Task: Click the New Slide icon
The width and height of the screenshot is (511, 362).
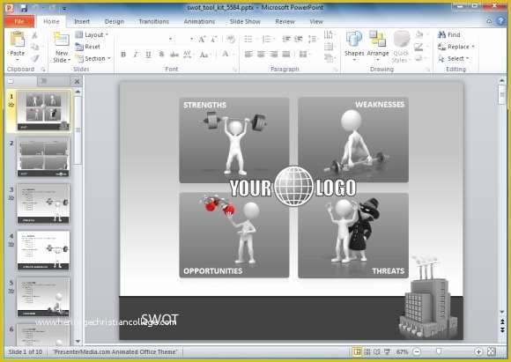Action: click(62, 41)
